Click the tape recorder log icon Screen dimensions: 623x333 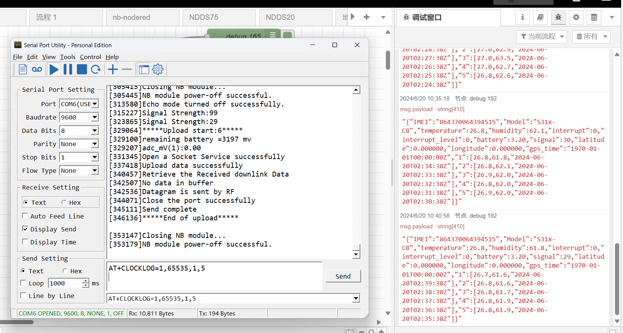[x=37, y=69]
